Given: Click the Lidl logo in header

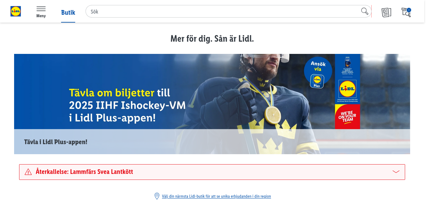Looking at the screenshot, I should click(x=16, y=12).
